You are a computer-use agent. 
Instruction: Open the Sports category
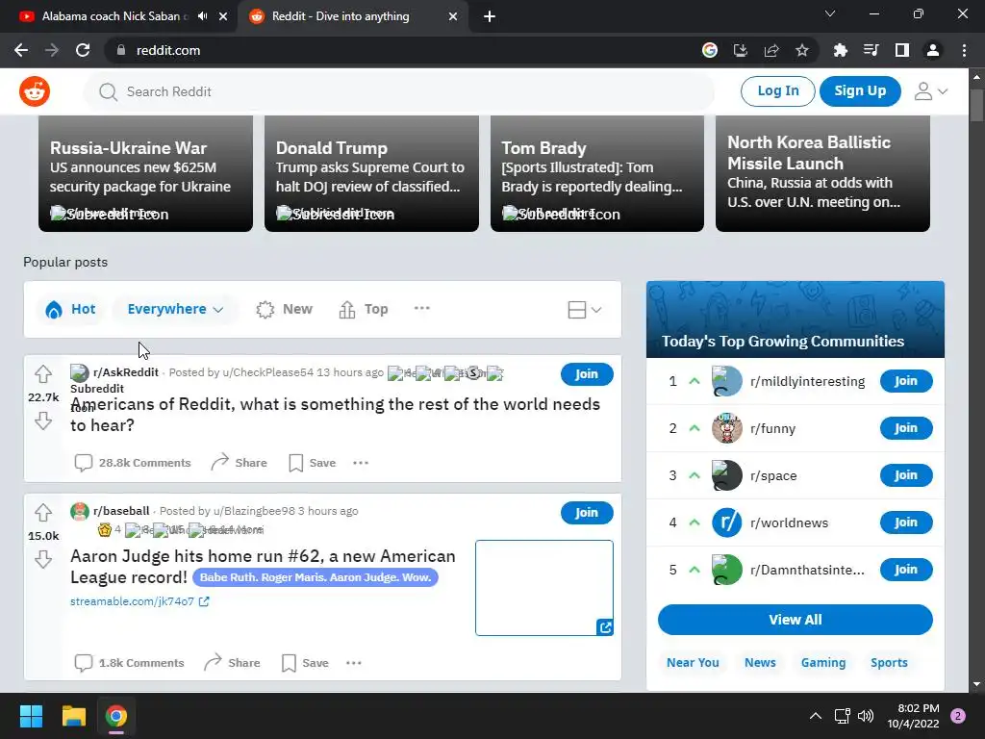tap(889, 662)
